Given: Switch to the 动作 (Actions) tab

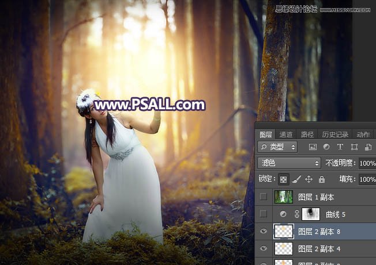Looking at the screenshot, I should click(x=363, y=135).
